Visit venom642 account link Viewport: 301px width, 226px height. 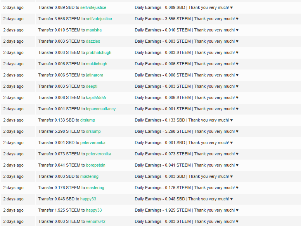(x=95, y=222)
